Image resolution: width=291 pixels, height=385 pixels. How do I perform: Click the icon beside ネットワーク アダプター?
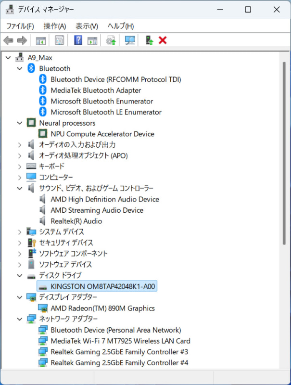[31, 319]
